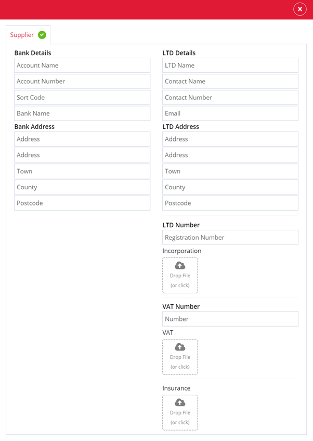Select the Bank Name field
The height and width of the screenshot is (441, 313).
(x=82, y=113)
